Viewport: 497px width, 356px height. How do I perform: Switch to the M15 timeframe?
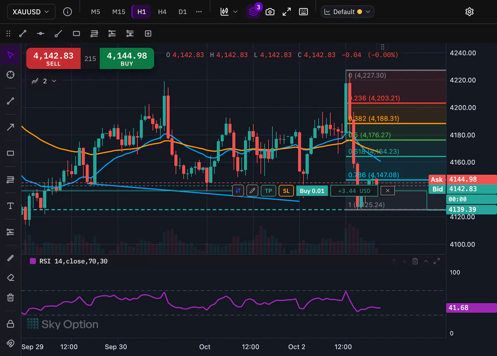[119, 12]
